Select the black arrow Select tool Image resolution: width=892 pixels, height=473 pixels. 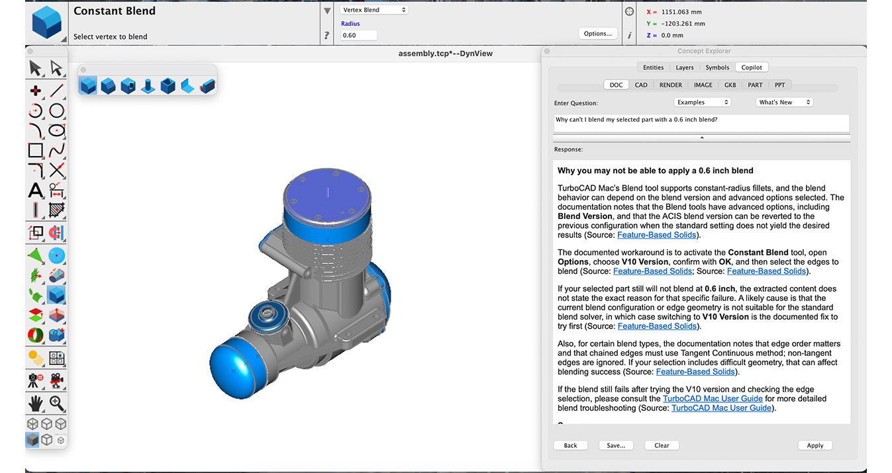click(x=36, y=68)
